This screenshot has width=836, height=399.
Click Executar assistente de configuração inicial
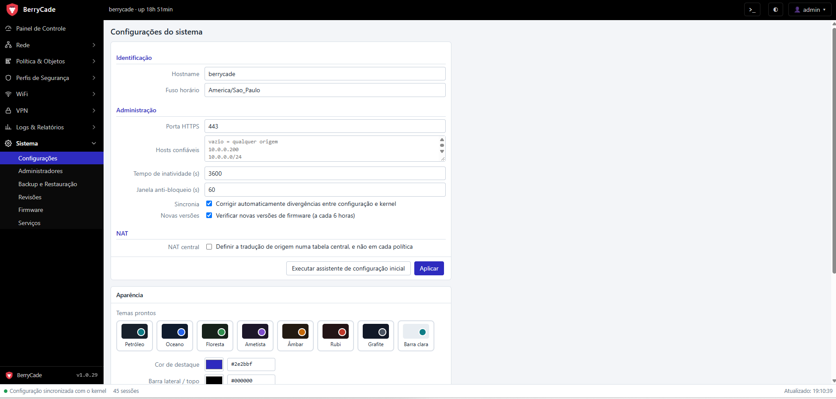click(348, 268)
